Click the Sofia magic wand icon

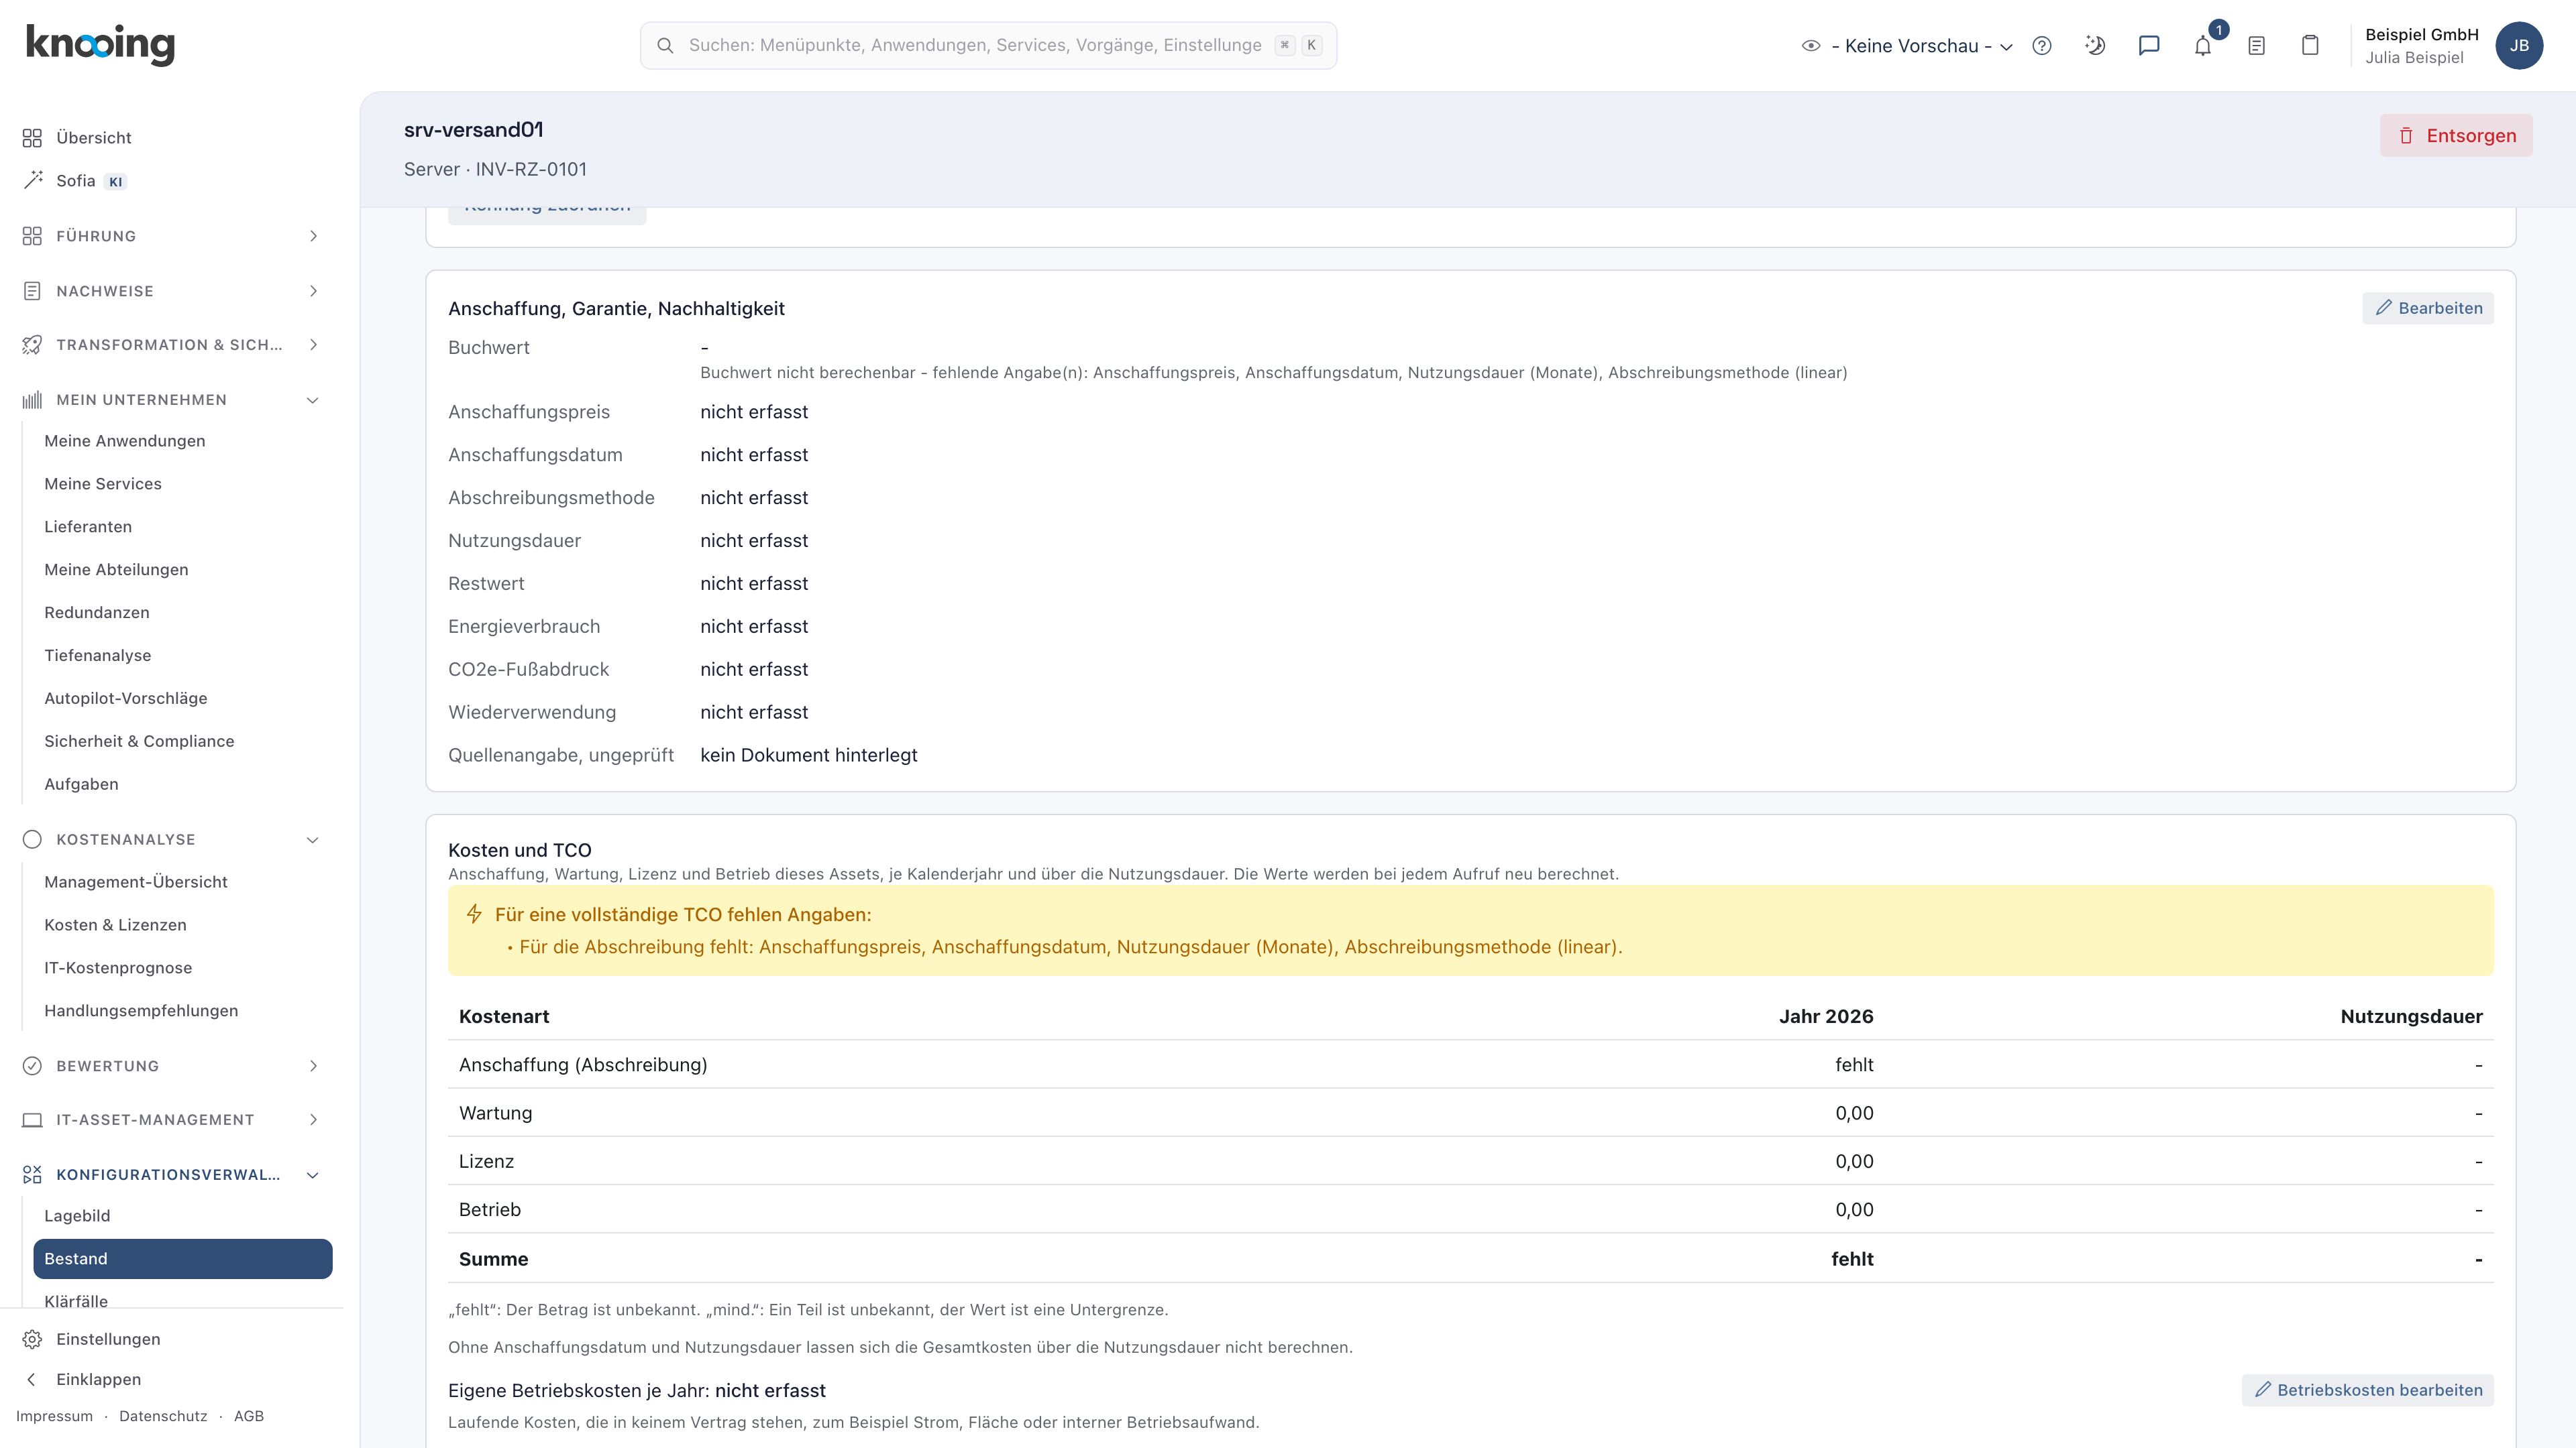coord(32,181)
